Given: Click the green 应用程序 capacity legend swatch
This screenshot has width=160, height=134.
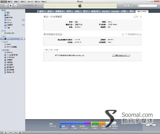Looking at the screenshot, I should (90, 126).
